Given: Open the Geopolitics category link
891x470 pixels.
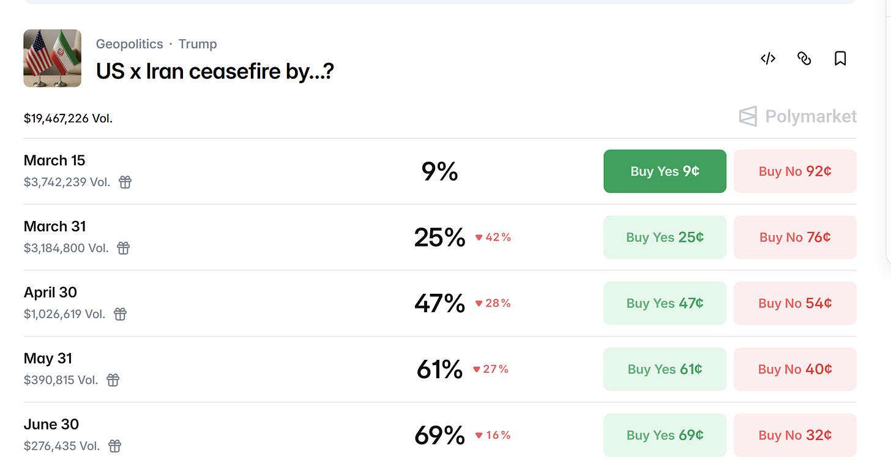Looking at the screenshot, I should (x=130, y=44).
